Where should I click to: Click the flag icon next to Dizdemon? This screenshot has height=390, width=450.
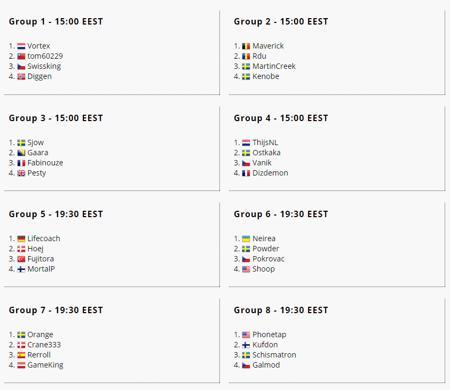tap(246, 173)
